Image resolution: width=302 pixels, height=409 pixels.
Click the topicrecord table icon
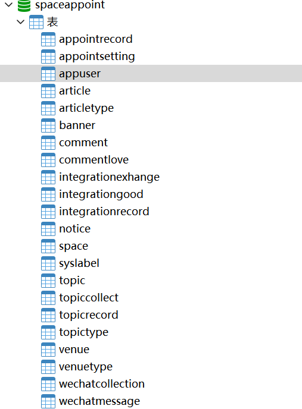click(48, 315)
